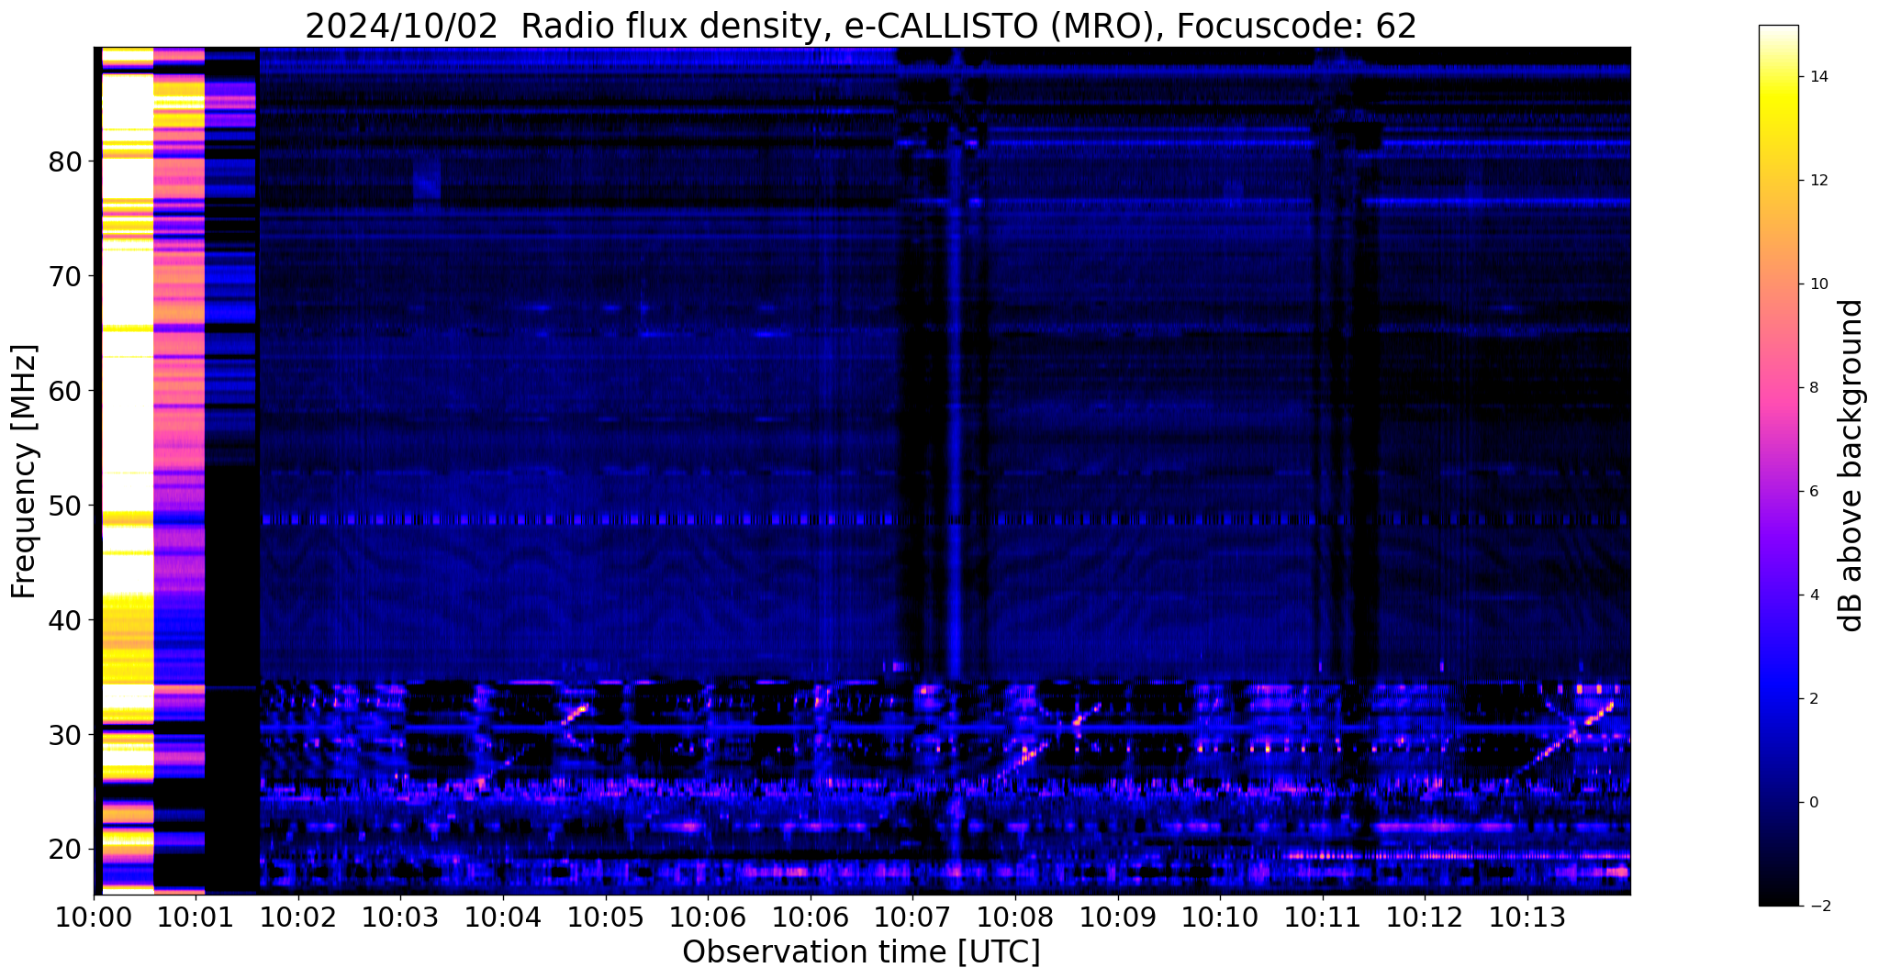
Task: Click the 70 MHz frequency tick label
Action: click(x=65, y=276)
